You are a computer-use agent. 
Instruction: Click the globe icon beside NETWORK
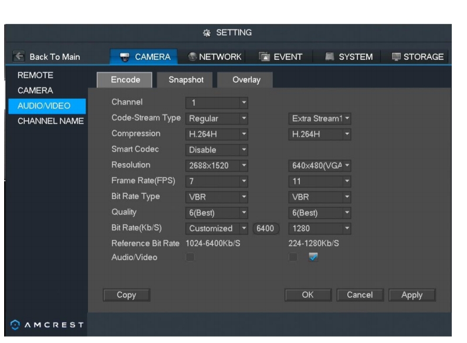click(192, 56)
